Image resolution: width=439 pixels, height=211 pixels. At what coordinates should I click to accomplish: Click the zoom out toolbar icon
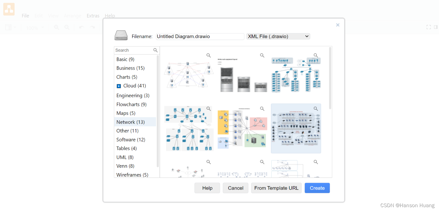click(x=67, y=28)
